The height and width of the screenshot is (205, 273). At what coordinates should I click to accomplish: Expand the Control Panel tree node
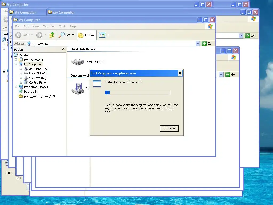coord(21,82)
